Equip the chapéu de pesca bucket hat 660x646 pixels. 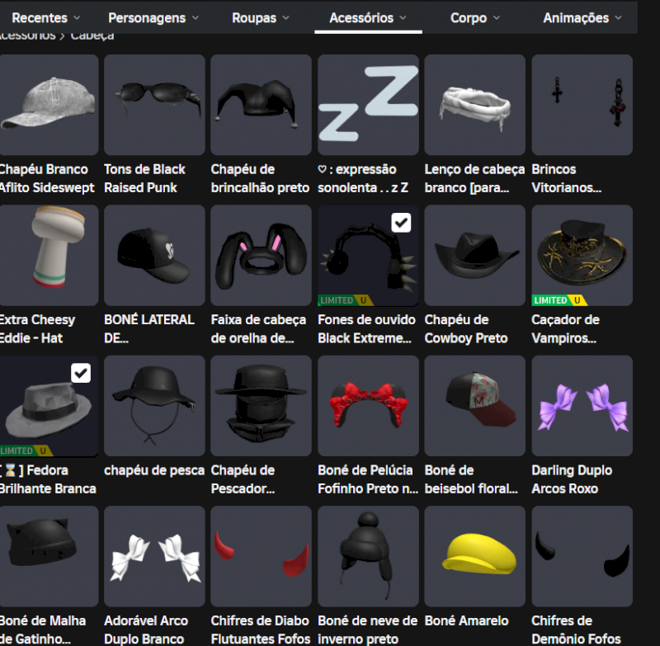pyautogui.click(x=154, y=406)
